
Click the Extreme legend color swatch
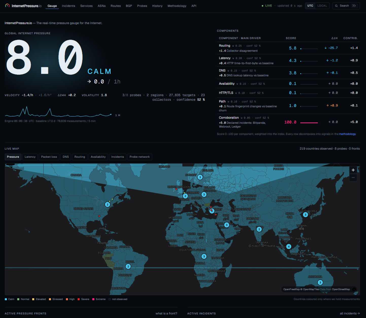pos(93,299)
